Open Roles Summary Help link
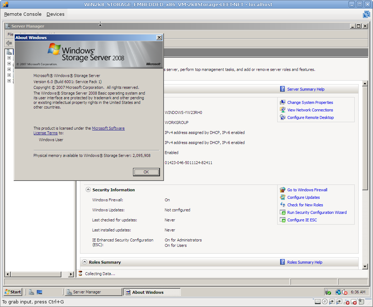Screen dimensions: 373x307 (x=304, y=262)
